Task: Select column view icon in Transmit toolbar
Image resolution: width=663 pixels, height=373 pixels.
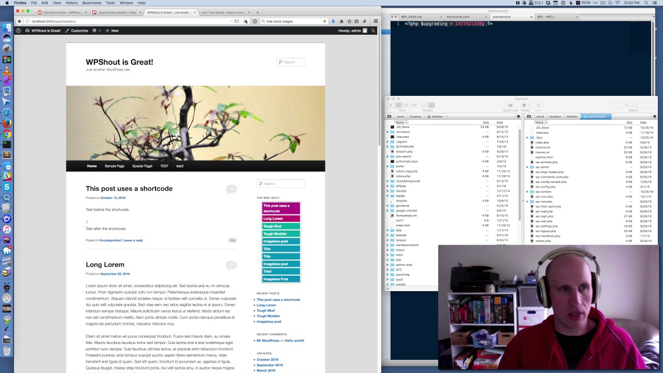Action: tap(406, 105)
